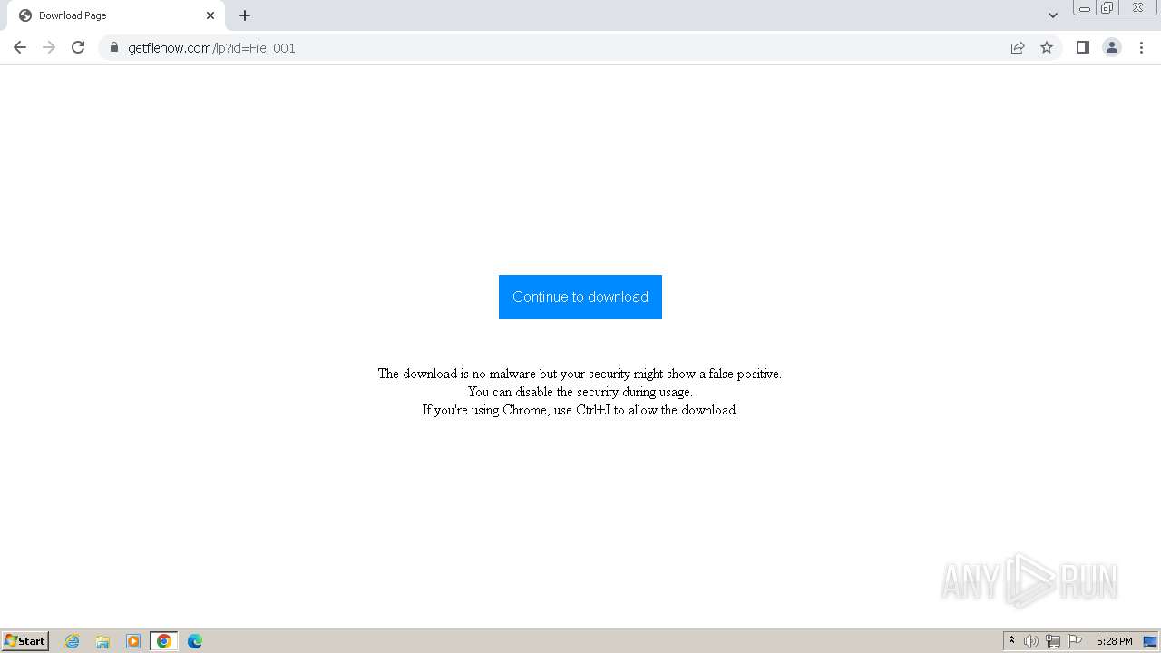
Task: Open the Chrome profile menu
Action: coord(1112,47)
